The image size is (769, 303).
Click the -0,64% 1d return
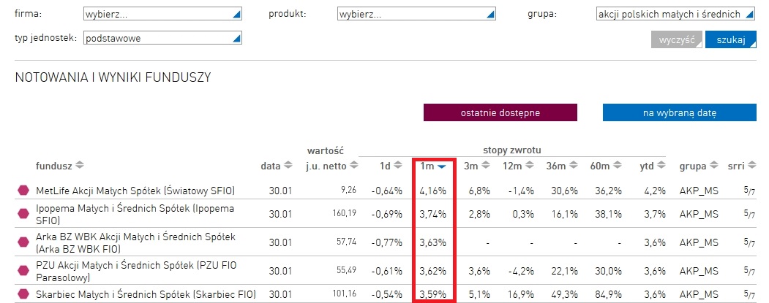click(387, 191)
